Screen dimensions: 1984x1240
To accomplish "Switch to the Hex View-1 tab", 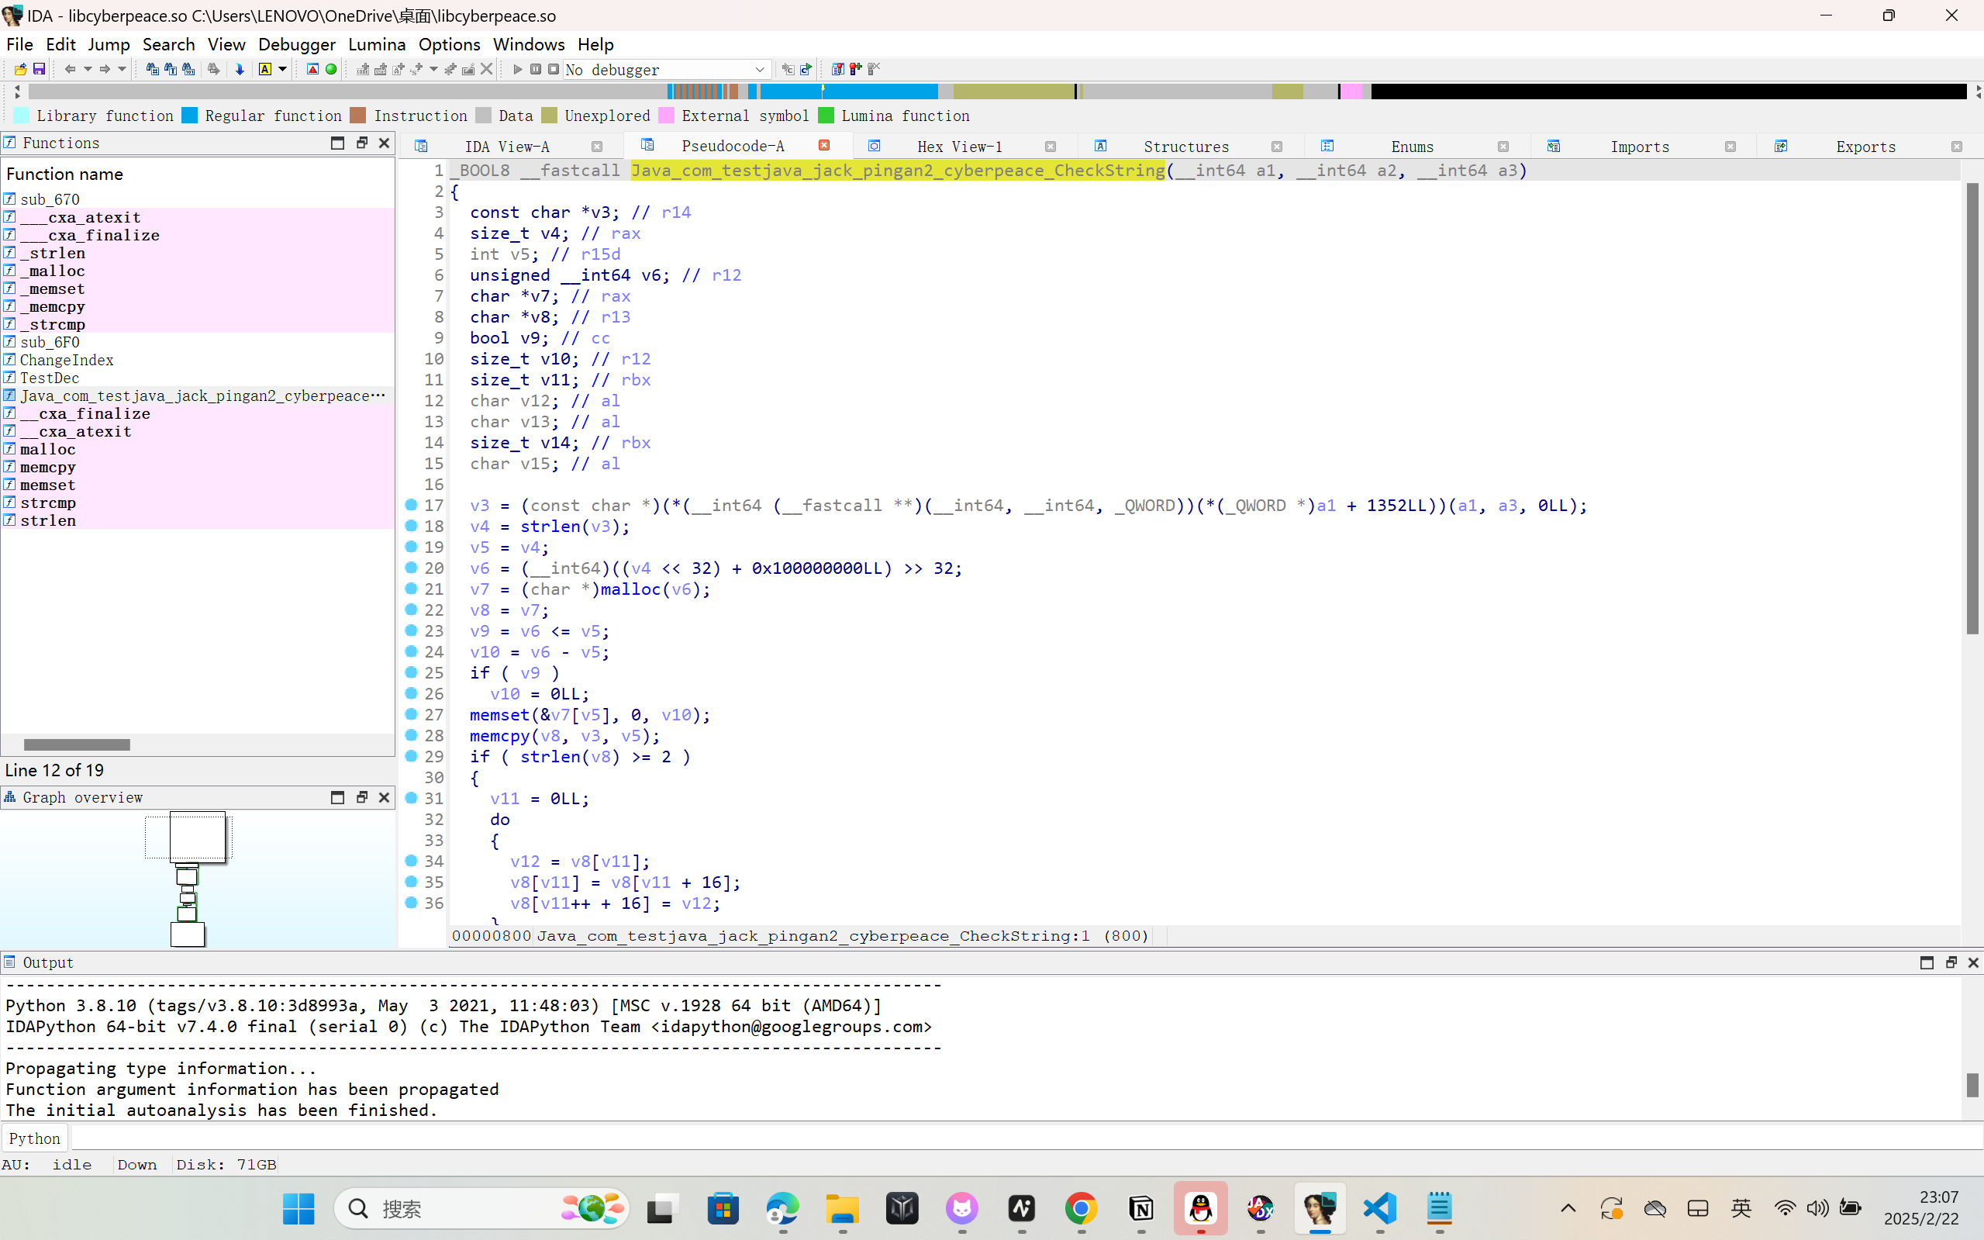I will pos(959,146).
